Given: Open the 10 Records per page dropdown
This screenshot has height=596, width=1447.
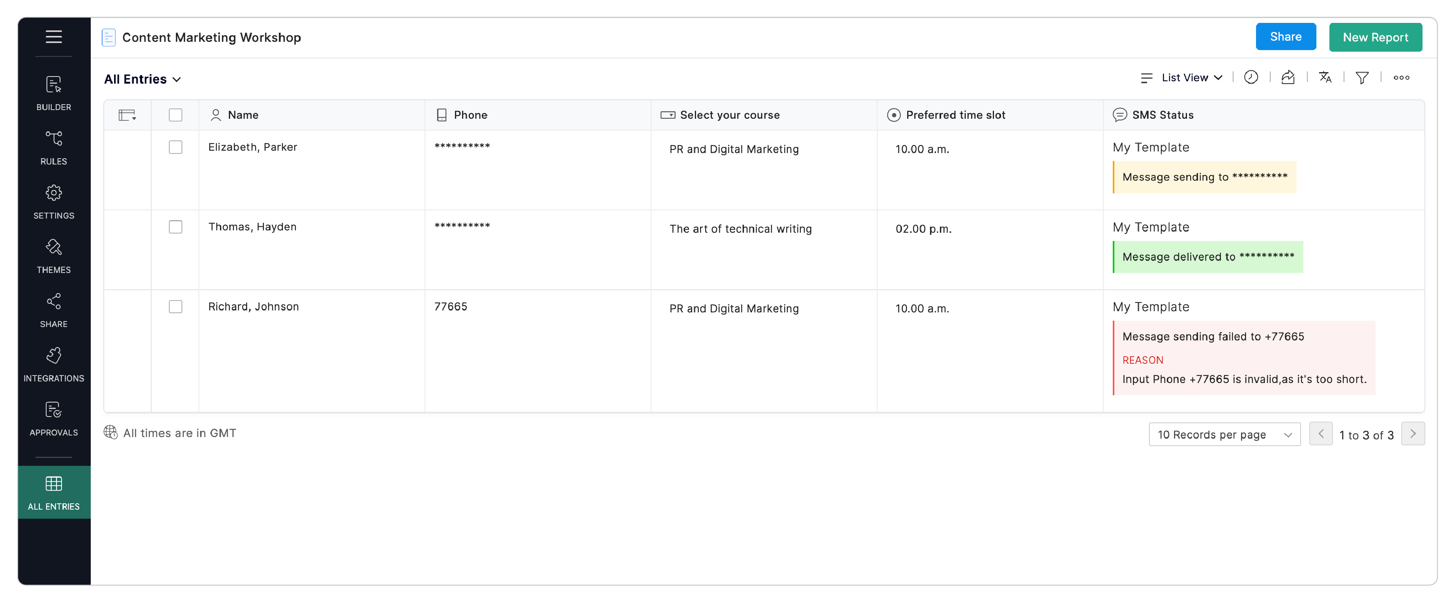Looking at the screenshot, I should (x=1224, y=435).
